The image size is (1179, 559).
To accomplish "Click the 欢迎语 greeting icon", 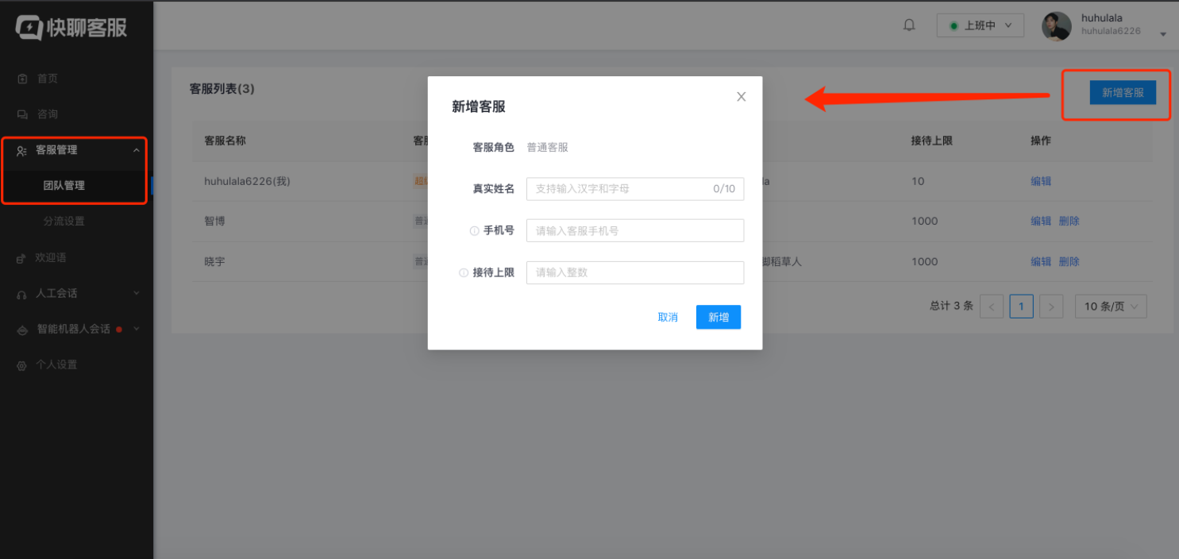I will (21, 257).
